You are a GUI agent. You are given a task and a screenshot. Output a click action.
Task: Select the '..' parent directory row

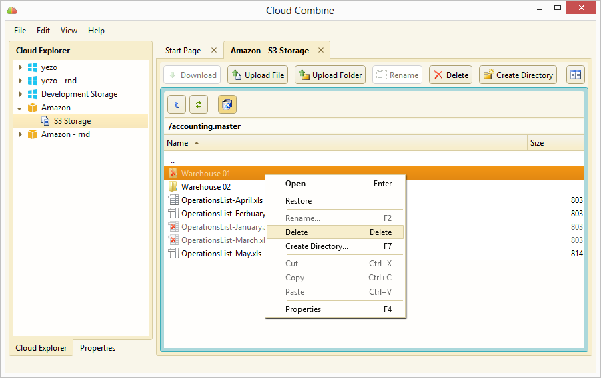tap(374, 160)
